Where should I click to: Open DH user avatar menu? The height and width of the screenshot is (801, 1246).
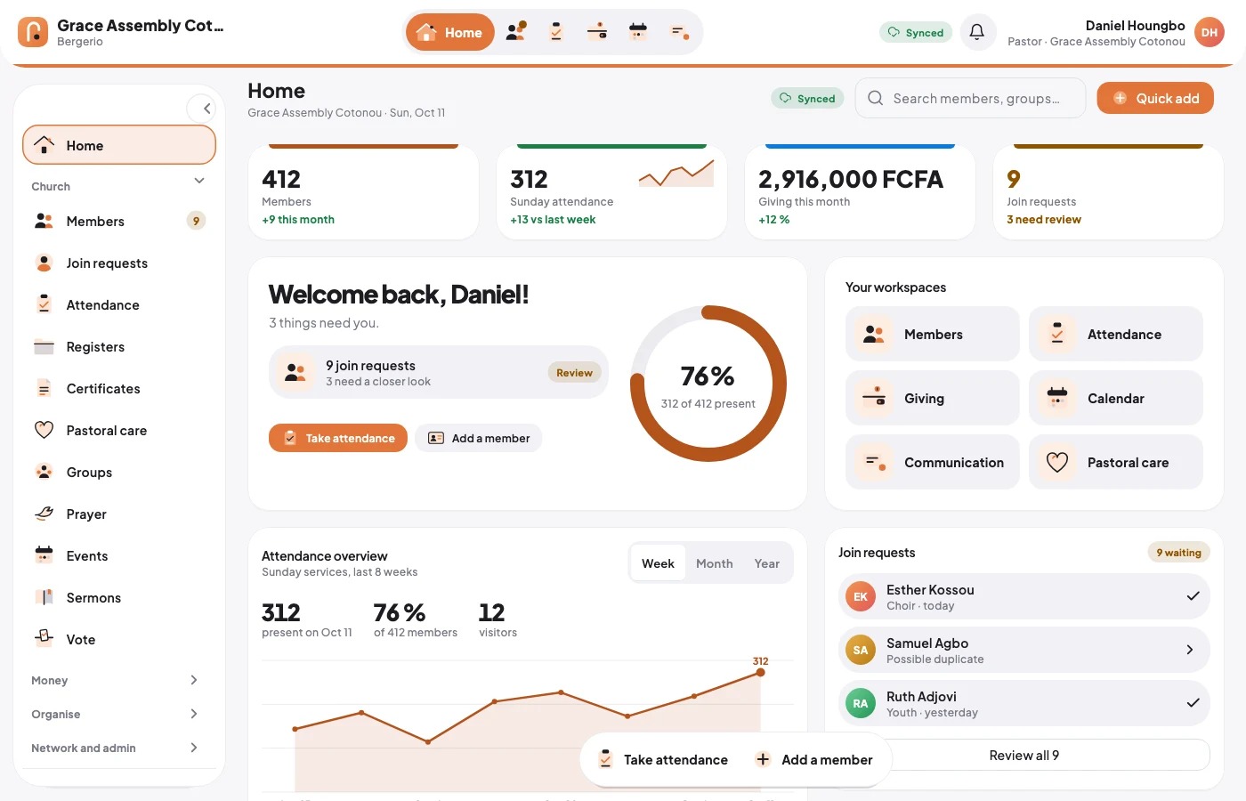tap(1209, 32)
